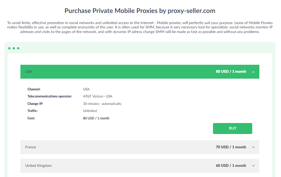
Task: Expand the France row chevron
Action: (x=253, y=147)
